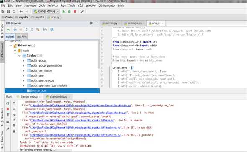247x152 pixels.
Task: Pause output in Run panel
Action: [x=8, y=114]
